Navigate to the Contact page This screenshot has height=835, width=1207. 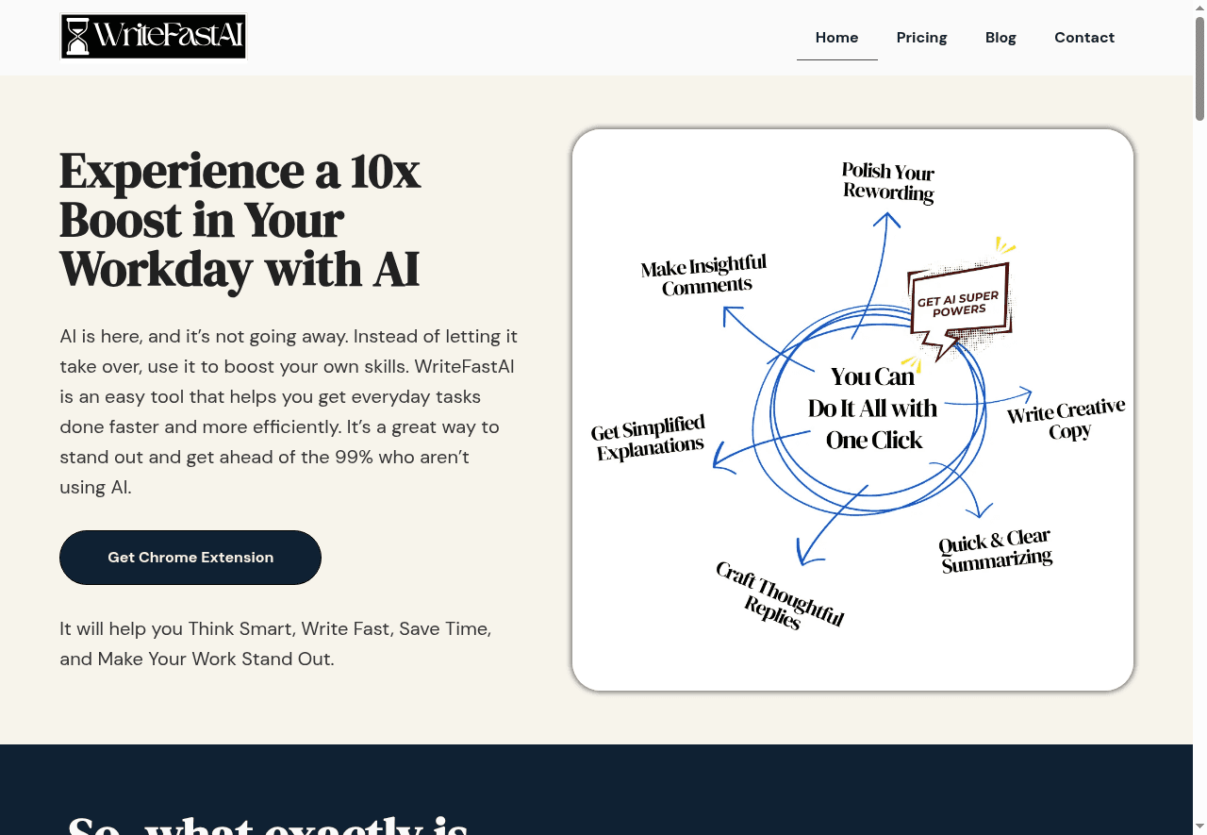tap(1083, 38)
